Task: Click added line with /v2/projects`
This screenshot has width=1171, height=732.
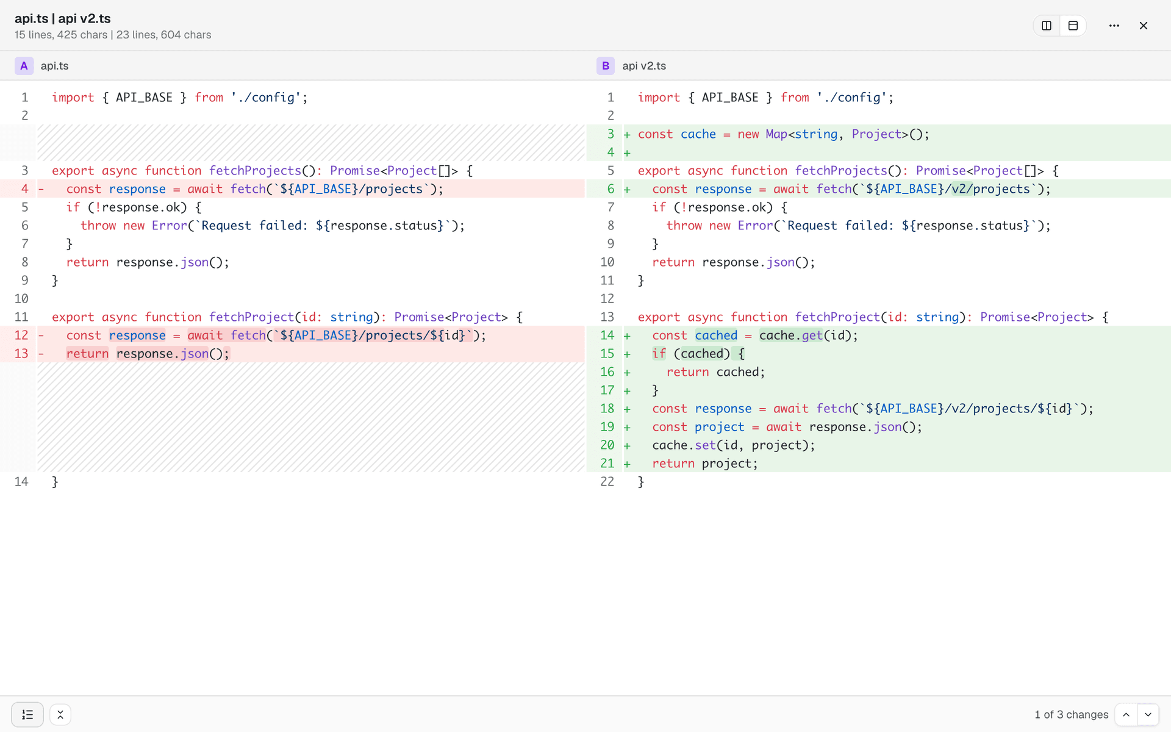Action: pyautogui.click(x=851, y=189)
